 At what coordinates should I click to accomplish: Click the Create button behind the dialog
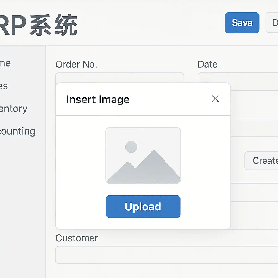pyautogui.click(x=261, y=161)
